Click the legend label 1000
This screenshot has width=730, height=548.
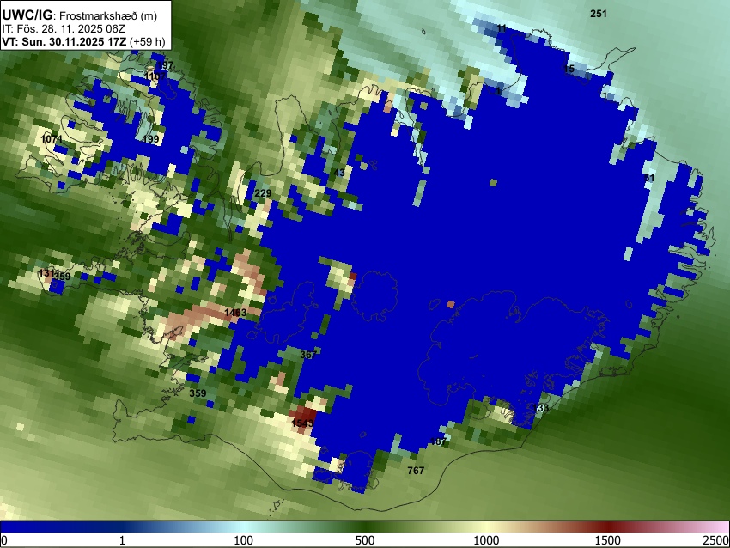pyautogui.click(x=486, y=540)
